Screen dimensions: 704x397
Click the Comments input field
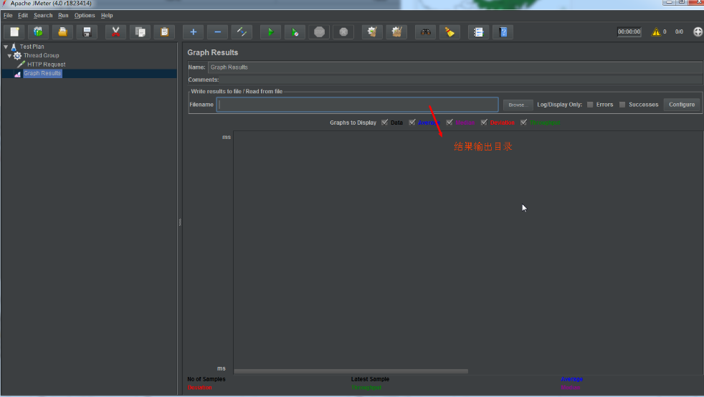(x=462, y=80)
